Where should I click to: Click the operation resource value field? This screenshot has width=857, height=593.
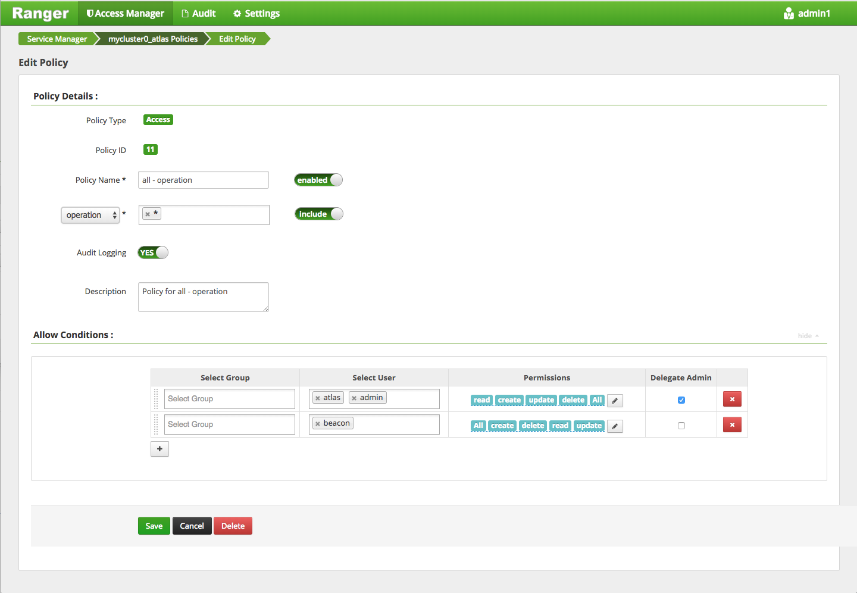pyautogui.click(x=204, y=215)
